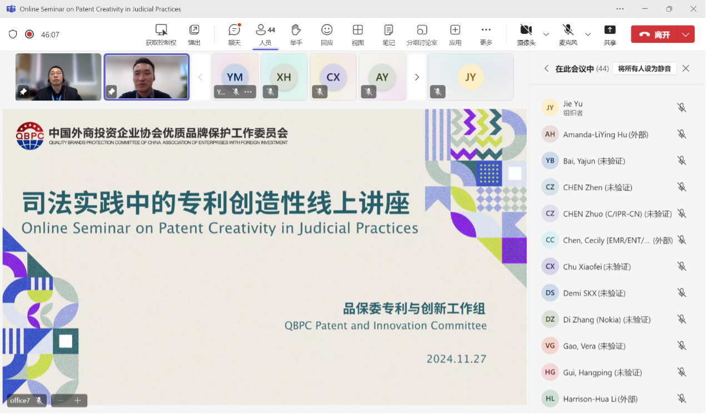The image size is (708, 415).
Task: Unmute with the 麦克风 microphone button
Action: pos(568,34)
